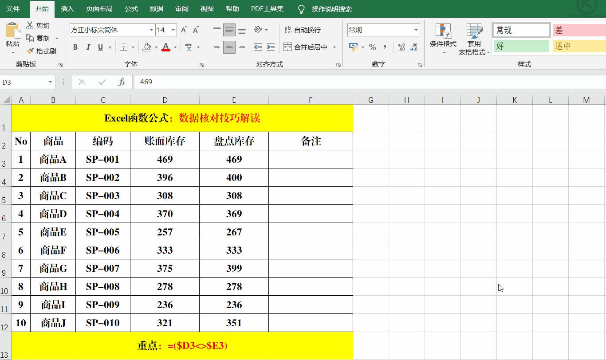Open the font size dropdown
Screen dimensions: 606x360
click(172, 30)
